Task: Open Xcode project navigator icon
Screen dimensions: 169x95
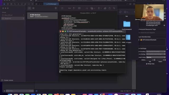Action: click(4, 4)
